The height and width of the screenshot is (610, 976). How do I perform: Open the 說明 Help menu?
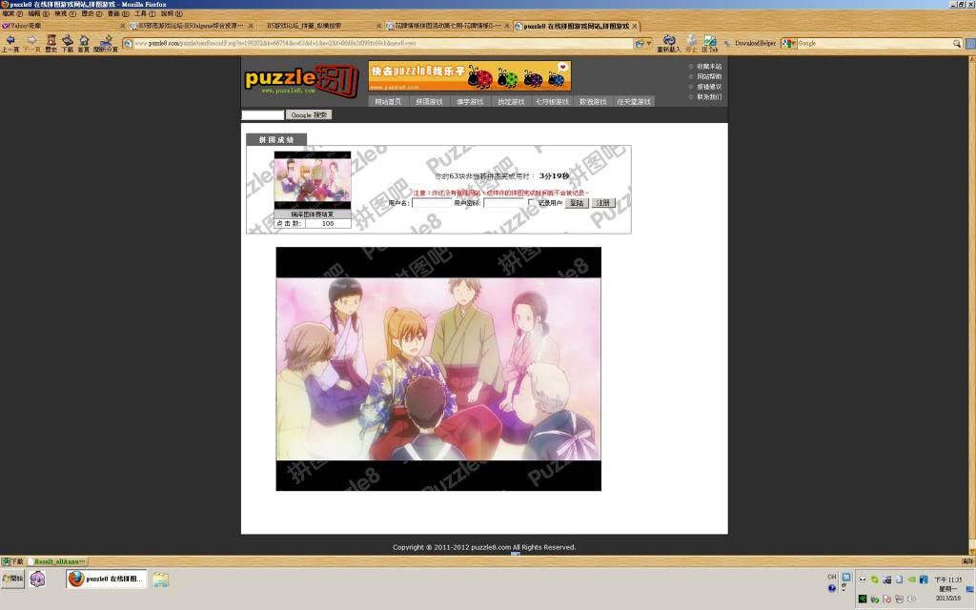tap(172, 13)
